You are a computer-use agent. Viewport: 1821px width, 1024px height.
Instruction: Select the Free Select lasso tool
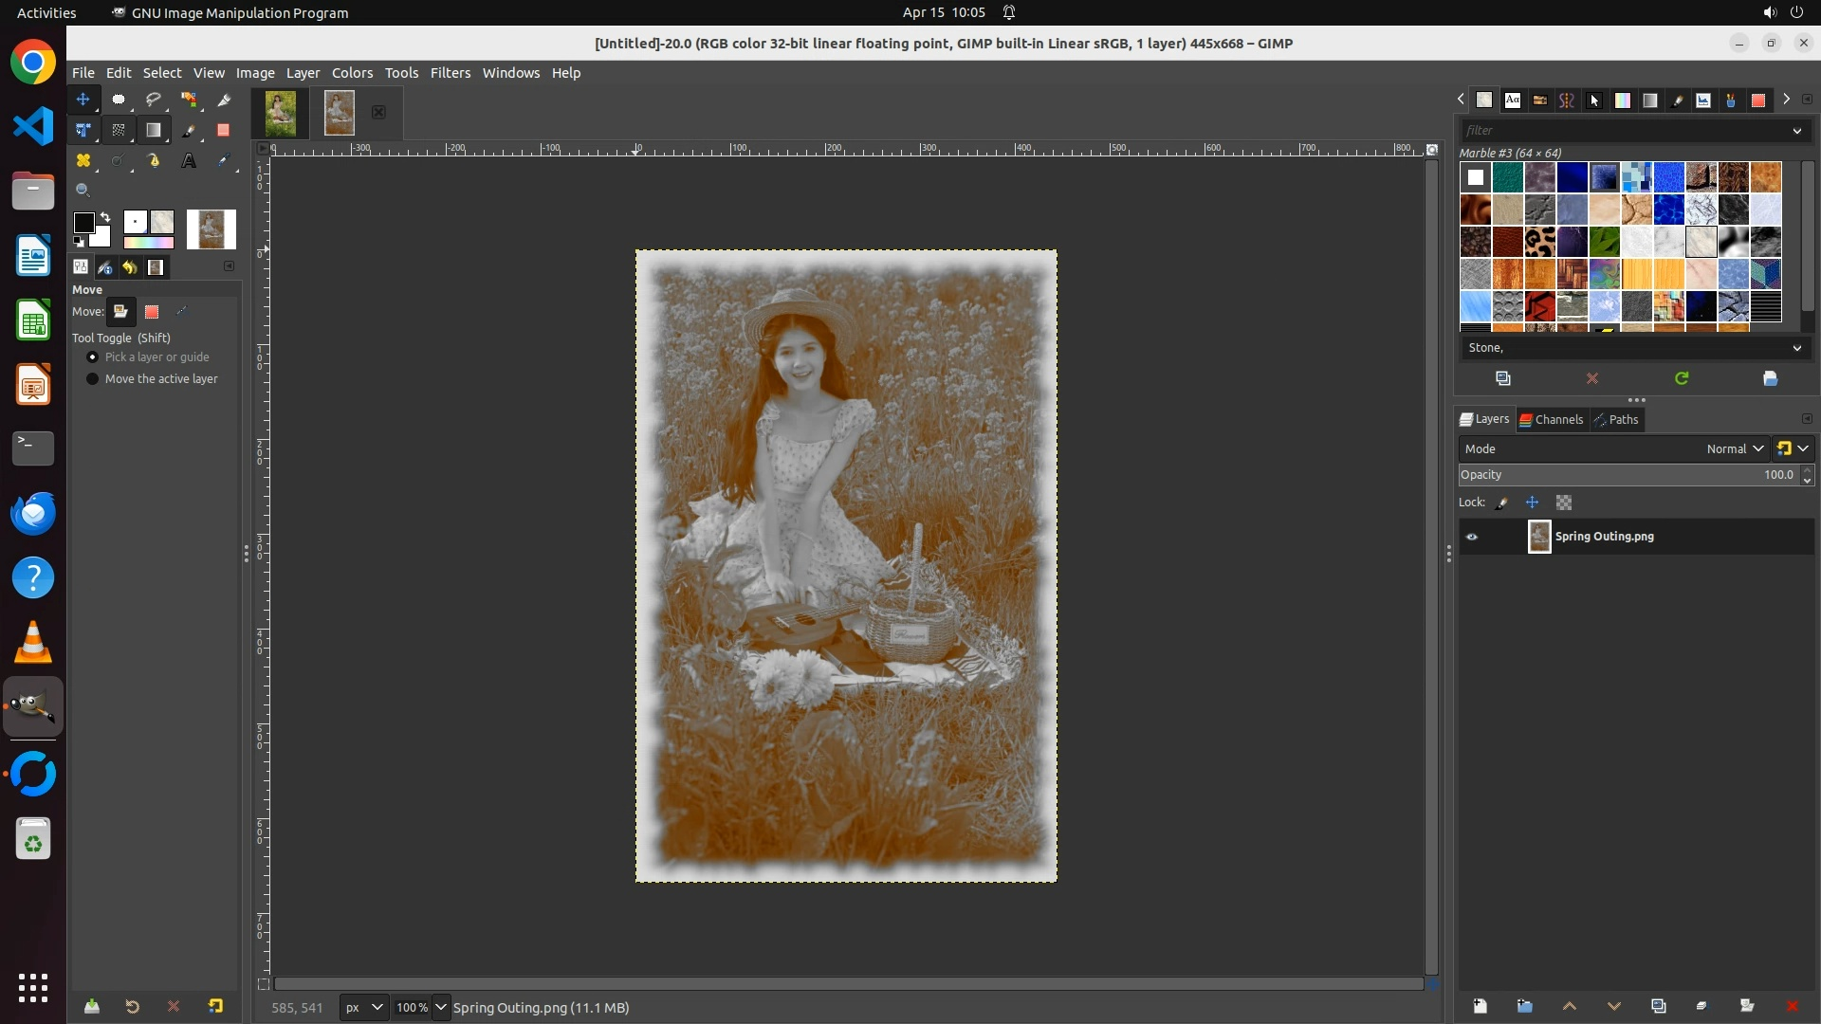click(154, 100)
